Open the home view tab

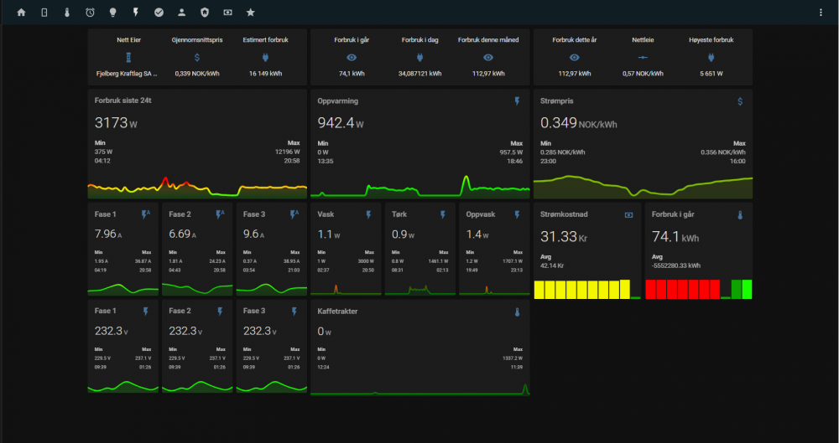click(21, 13)
